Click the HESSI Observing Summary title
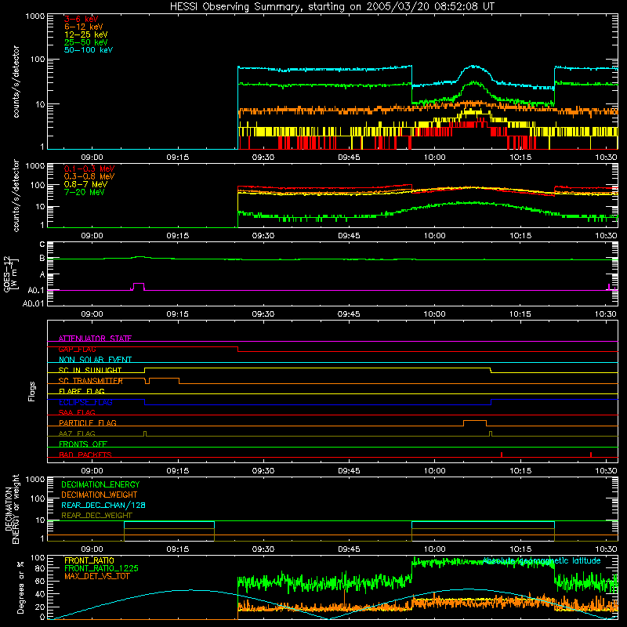 tap(332, 6)
